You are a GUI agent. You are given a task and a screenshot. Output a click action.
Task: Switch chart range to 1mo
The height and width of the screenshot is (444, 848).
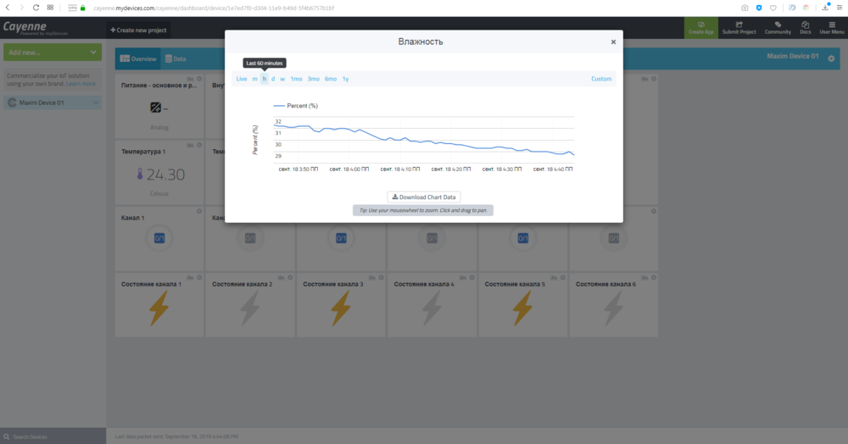pos(296,79)
